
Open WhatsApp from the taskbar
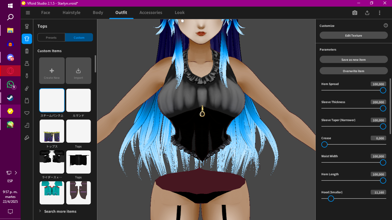(10, 85)
